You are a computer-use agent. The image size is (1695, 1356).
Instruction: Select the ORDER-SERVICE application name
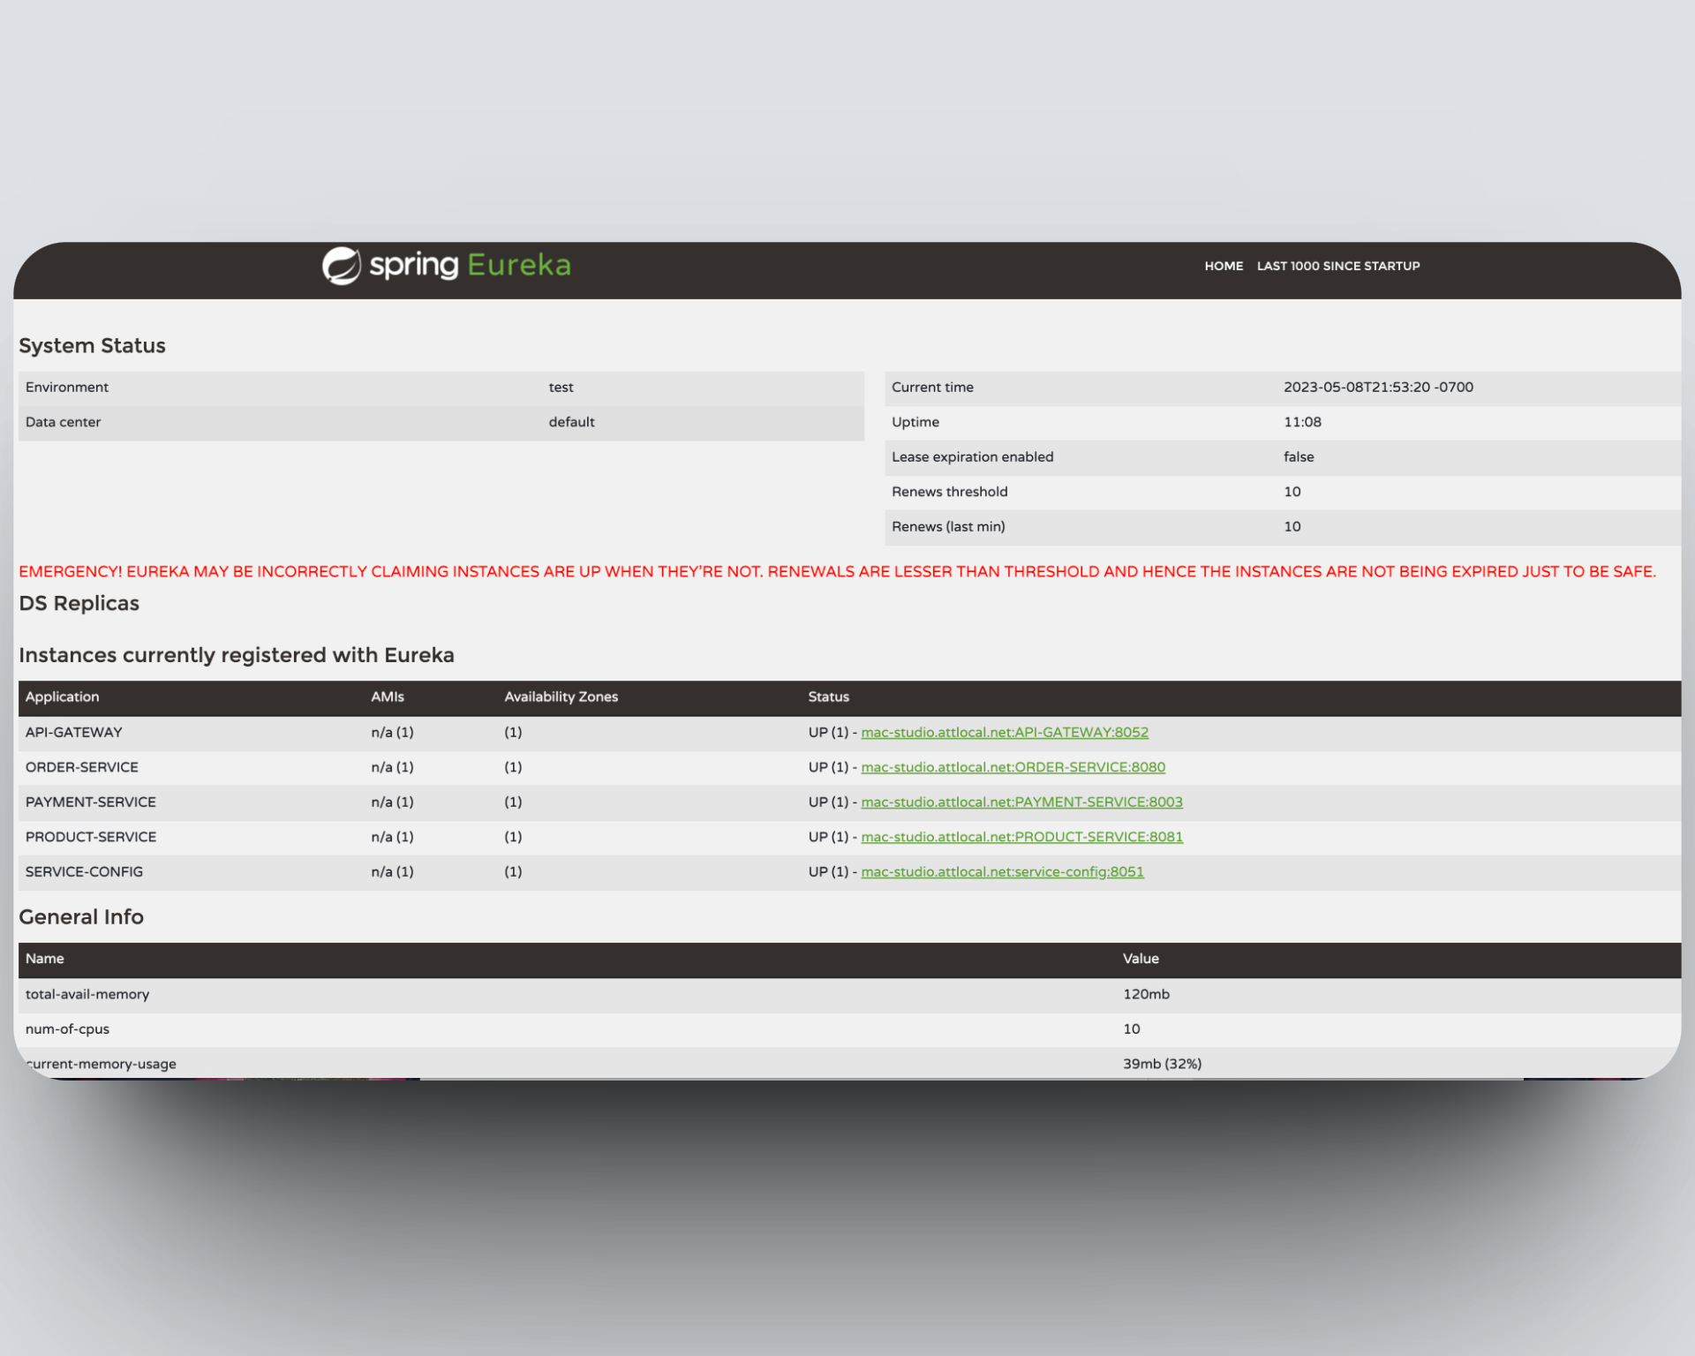(82, 767)
